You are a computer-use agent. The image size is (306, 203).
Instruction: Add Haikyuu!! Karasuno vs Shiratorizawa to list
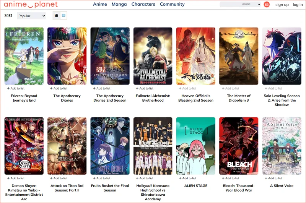[145, 178]
